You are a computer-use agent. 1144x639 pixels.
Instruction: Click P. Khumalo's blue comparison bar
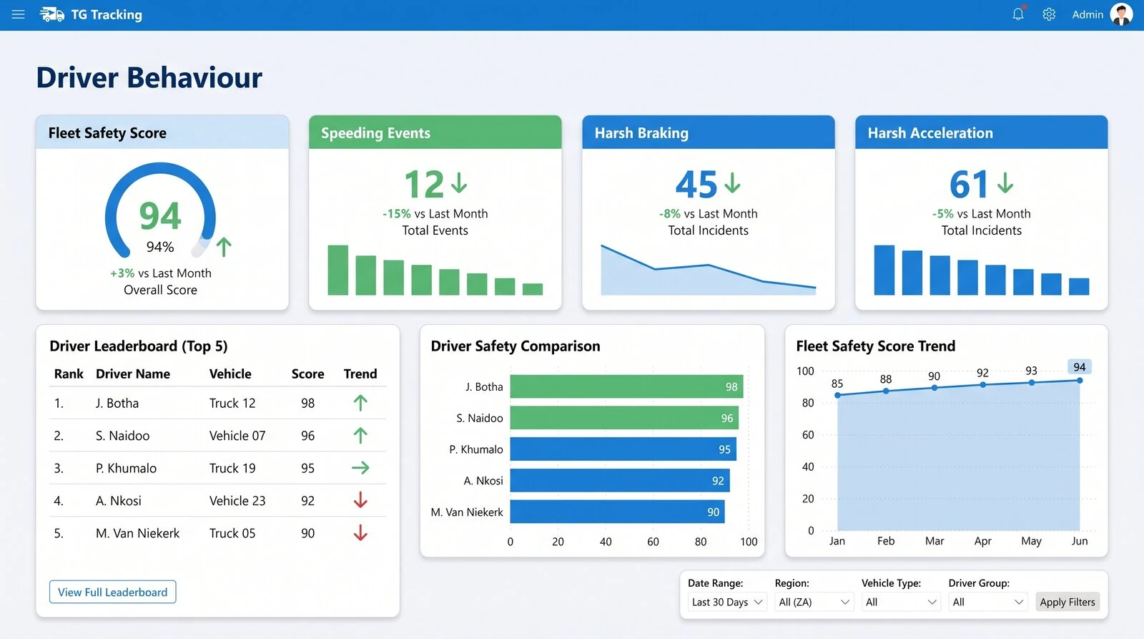[x=623, y=449]
